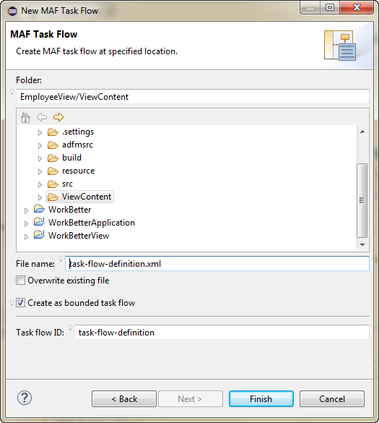Click the Back arrow in folder toolbar

[42, 117]
